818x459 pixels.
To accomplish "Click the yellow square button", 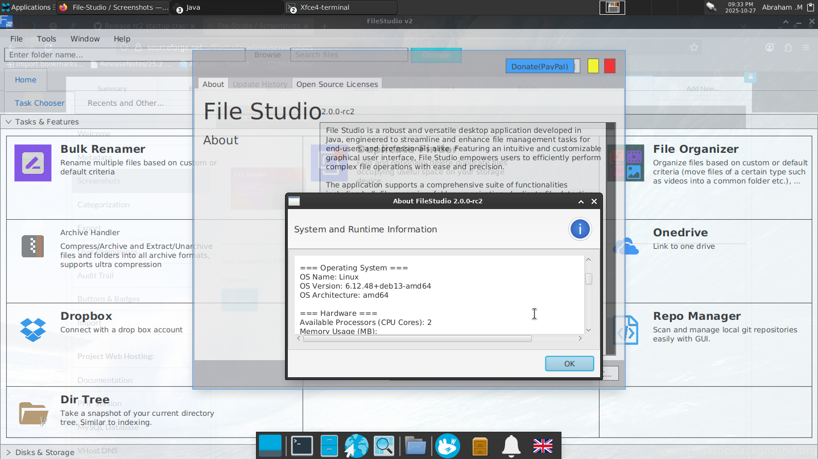I will pyautogui.click(x=593, y=66).
